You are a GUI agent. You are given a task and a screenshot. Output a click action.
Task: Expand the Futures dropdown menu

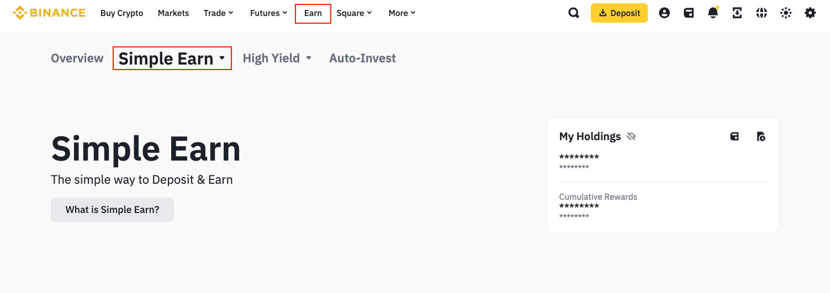269,13
